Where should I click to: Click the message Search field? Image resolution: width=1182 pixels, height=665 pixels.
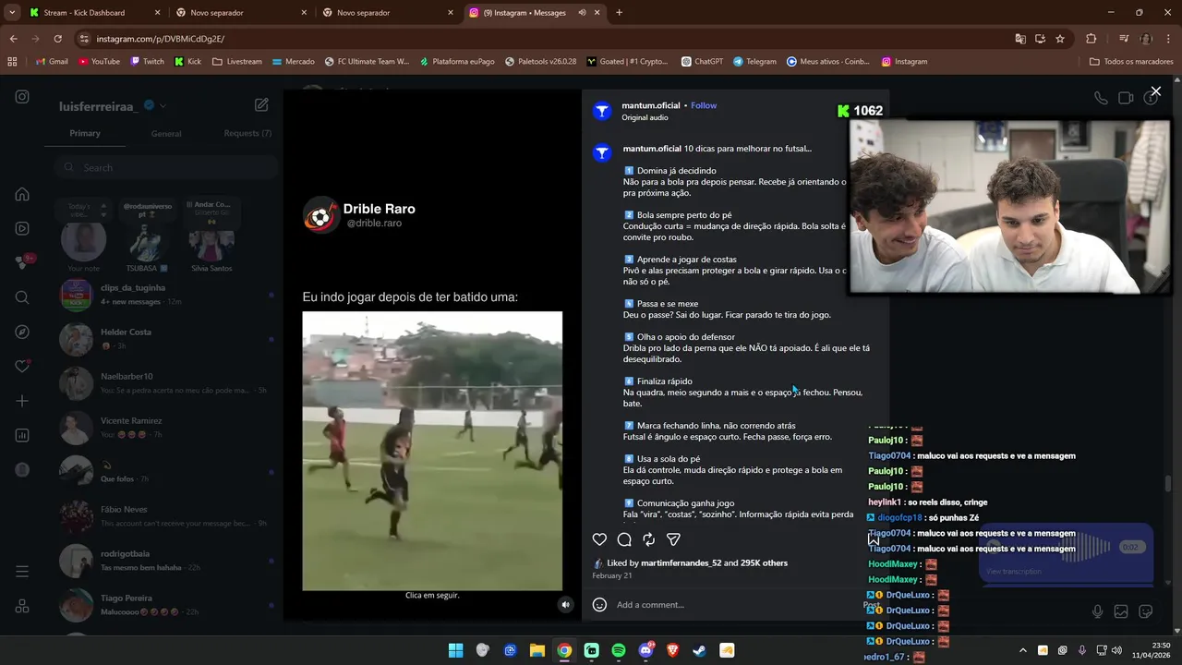[166, 167]
